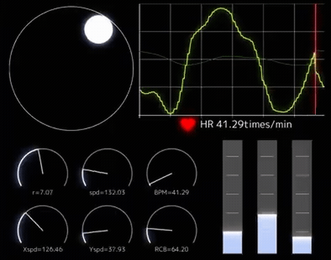Viewport: 331px width, 260px height.
Task: Click the red vertical cursor line on graph
Action: pos(316,59)
